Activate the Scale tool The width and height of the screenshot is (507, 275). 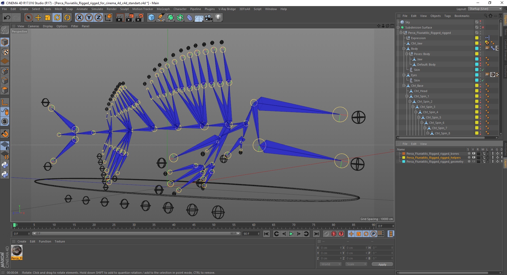[x=48, y=18]
